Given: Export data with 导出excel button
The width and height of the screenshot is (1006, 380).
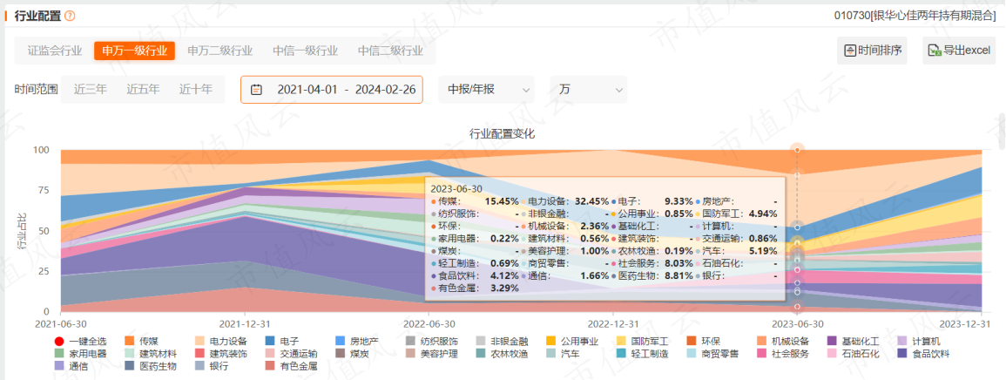Looking at the screenshot, I should 957,51.
